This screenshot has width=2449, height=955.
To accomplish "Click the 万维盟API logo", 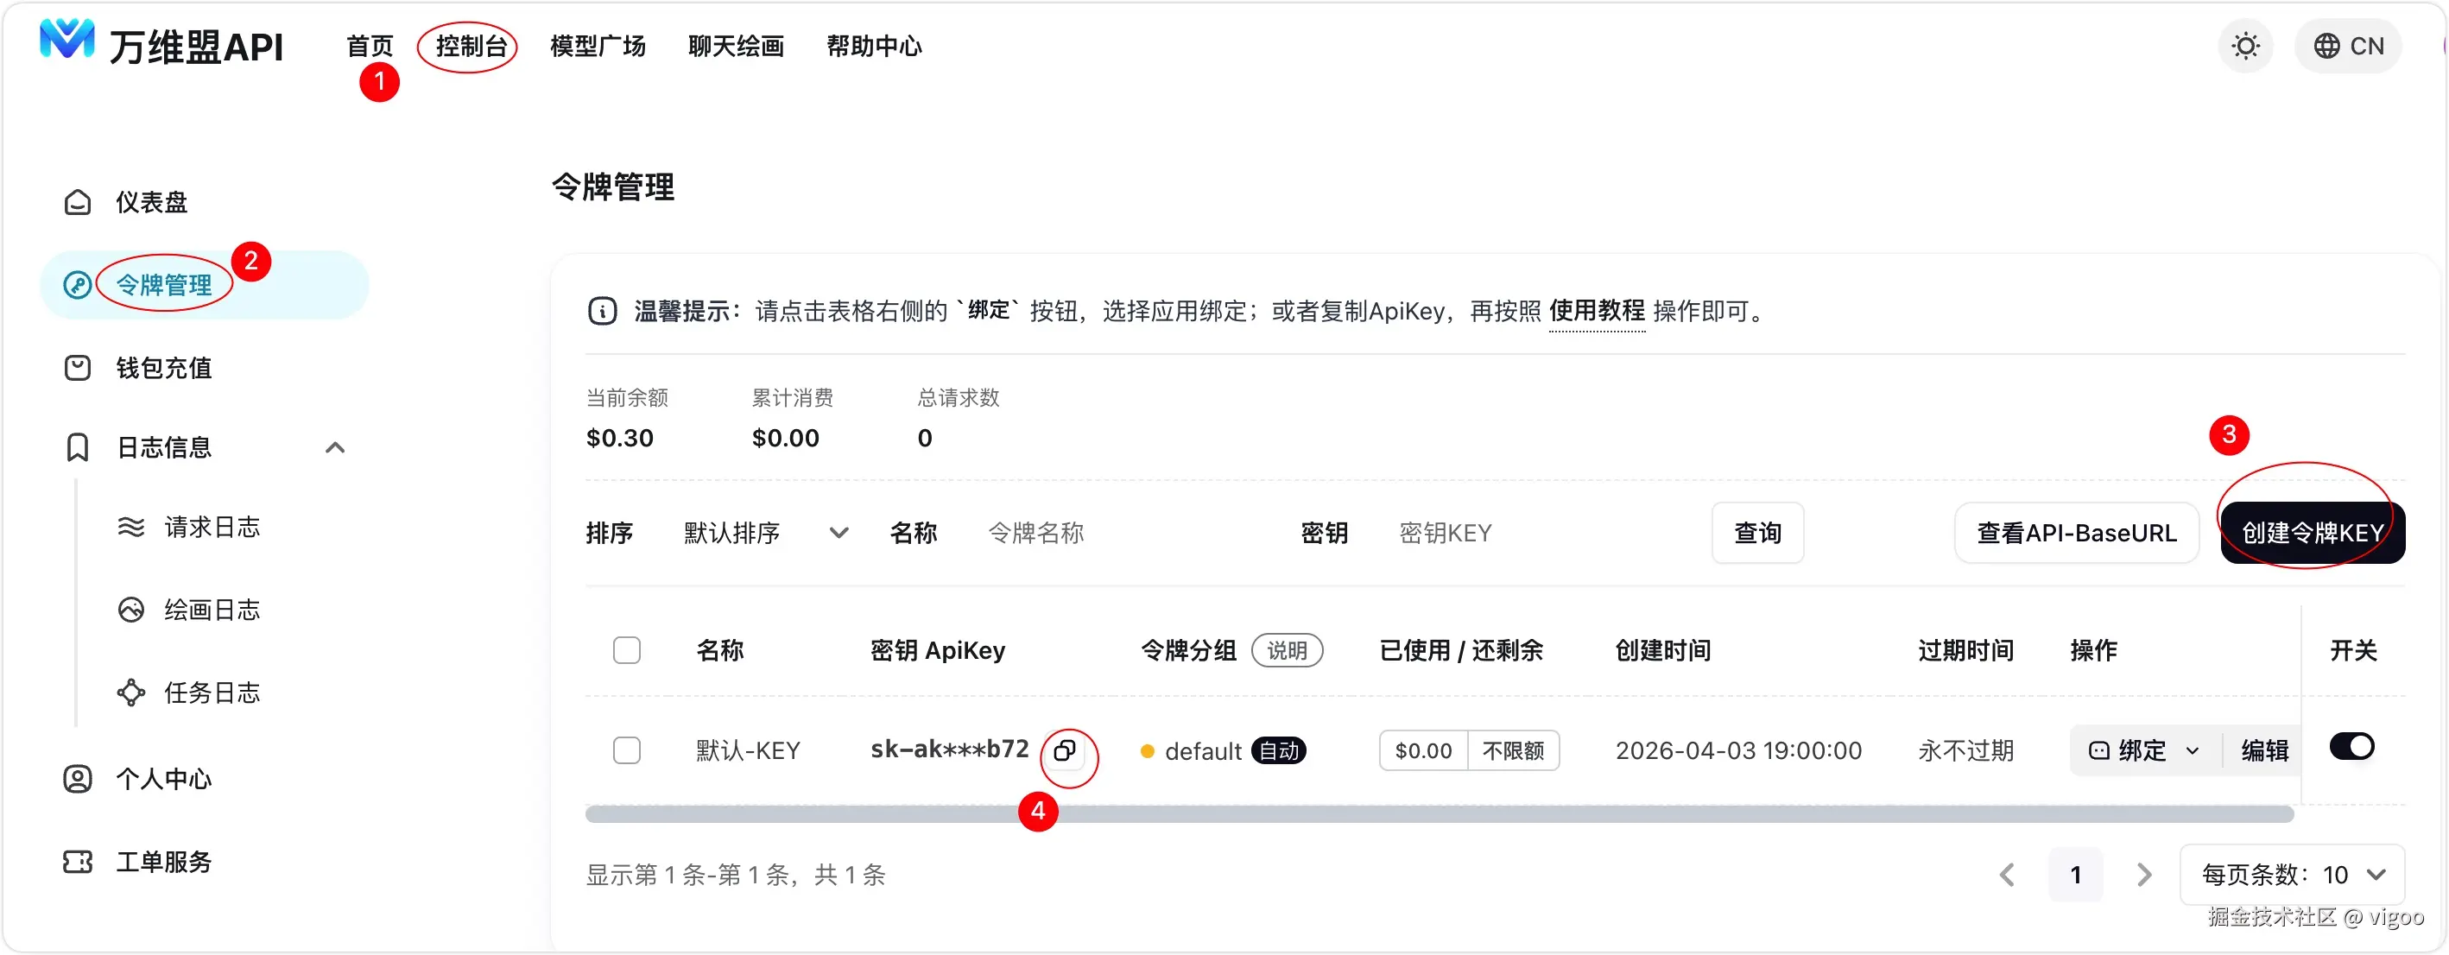I will pyautogui.click(x=161, y=45).
